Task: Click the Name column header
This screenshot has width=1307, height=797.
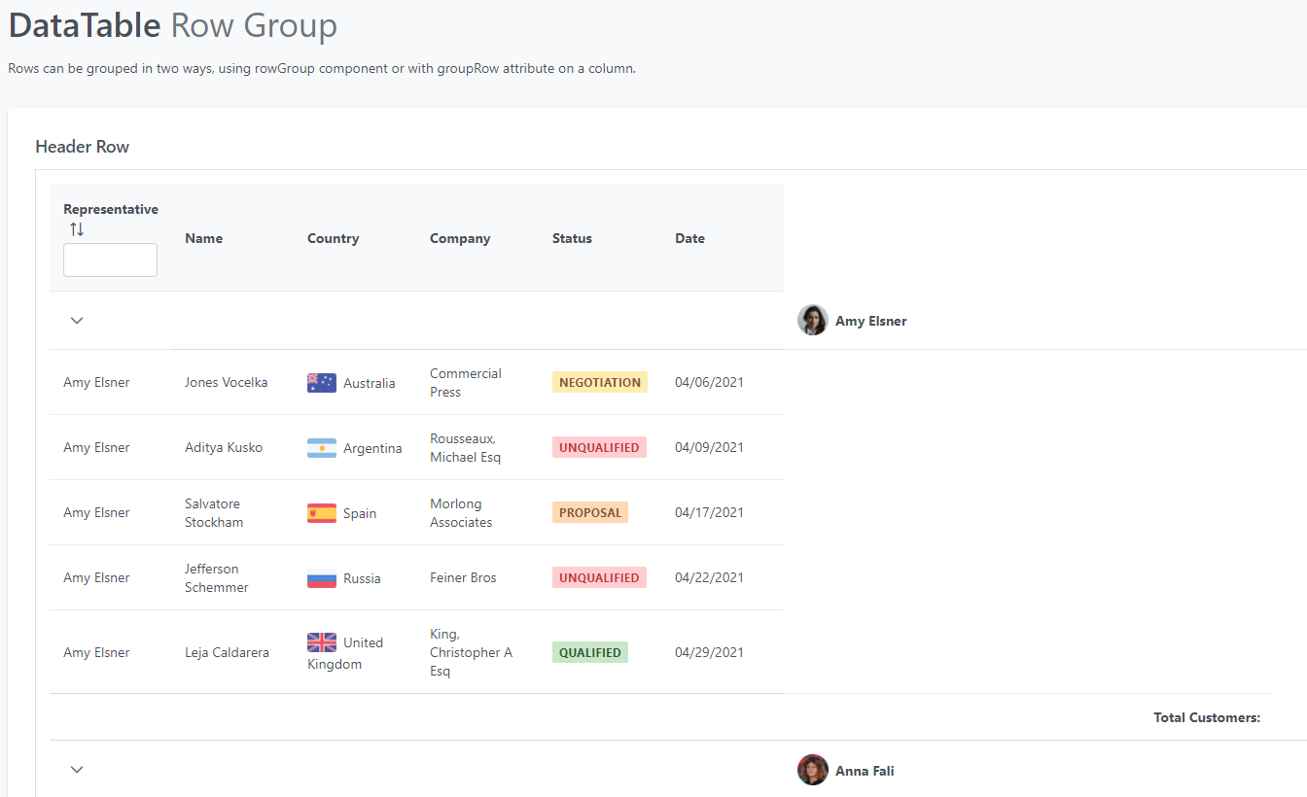Action: [x=203, y=238]
